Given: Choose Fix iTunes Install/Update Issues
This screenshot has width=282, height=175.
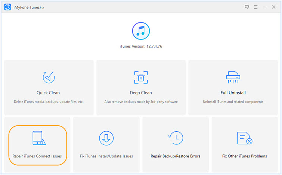Looking at the screenshot, I should tap(106, 156).
